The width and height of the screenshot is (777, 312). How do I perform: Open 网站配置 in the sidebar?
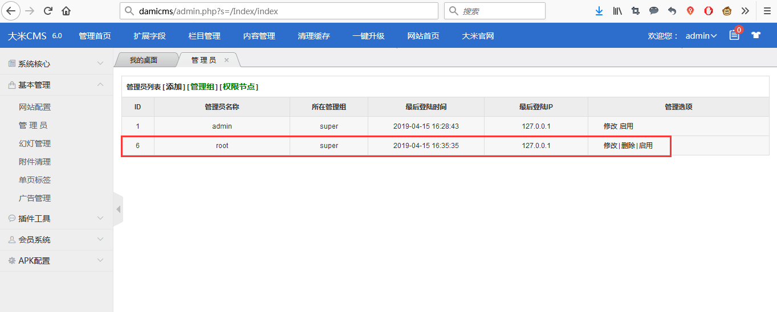35,107
